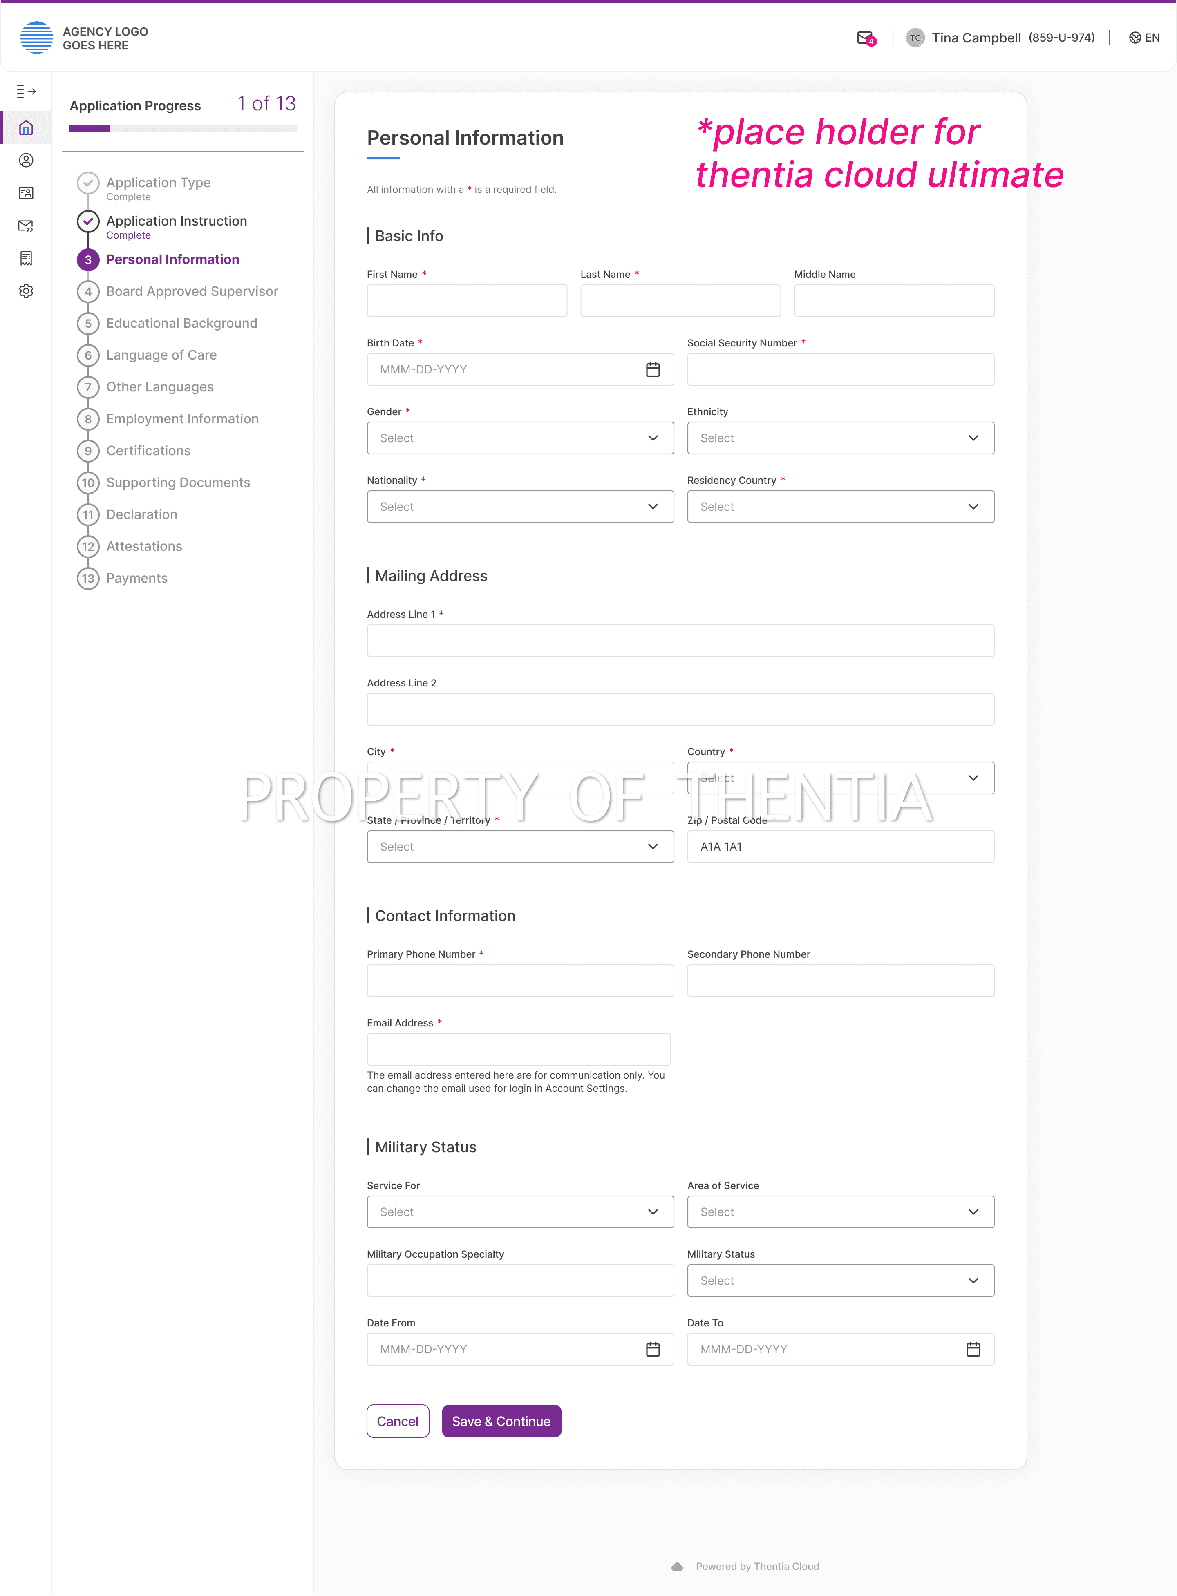
Task: Go to Home via sidebar house icon
Action: point(27,128)
